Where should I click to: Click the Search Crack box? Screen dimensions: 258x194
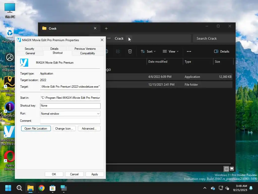click(214, 38)
